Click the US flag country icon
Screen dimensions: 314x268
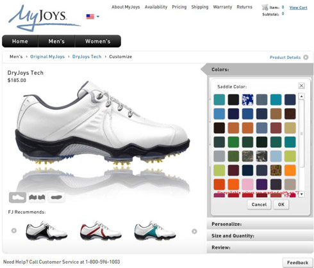pos(90,17)
